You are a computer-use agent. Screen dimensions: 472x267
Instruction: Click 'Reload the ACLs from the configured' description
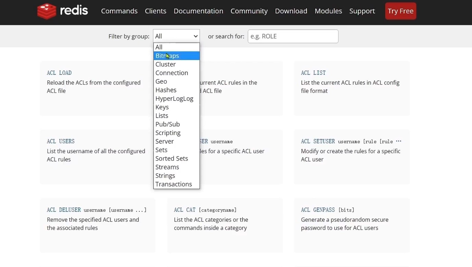pyautogui.click(x=94, y=87)
